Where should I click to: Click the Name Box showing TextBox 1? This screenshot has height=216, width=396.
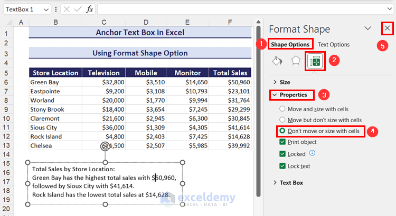tap(23, 9)
